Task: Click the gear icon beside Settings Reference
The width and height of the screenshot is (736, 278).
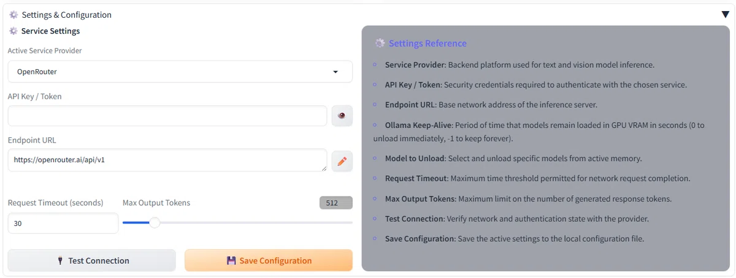Action: [380, 43]
